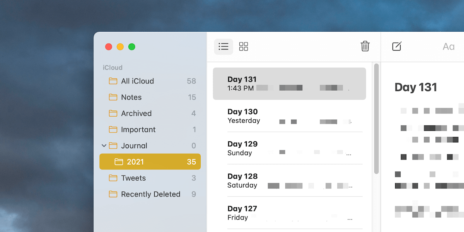The width and height of the screenshot is (464, 232).
Task: Open the Archived folder icon
Action: click(114, 113)
